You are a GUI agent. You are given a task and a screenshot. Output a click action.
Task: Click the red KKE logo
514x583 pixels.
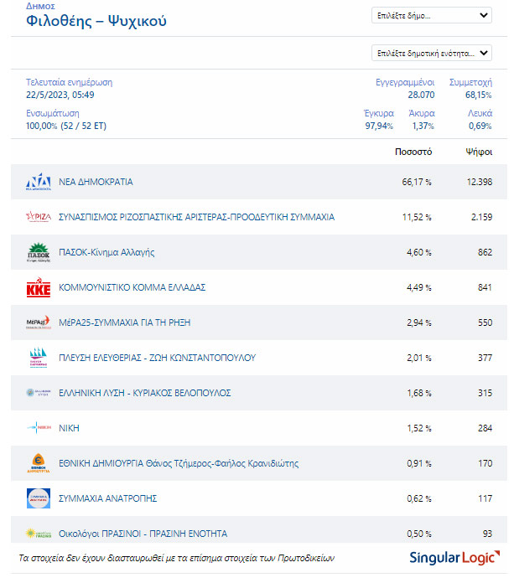point(39,287)
